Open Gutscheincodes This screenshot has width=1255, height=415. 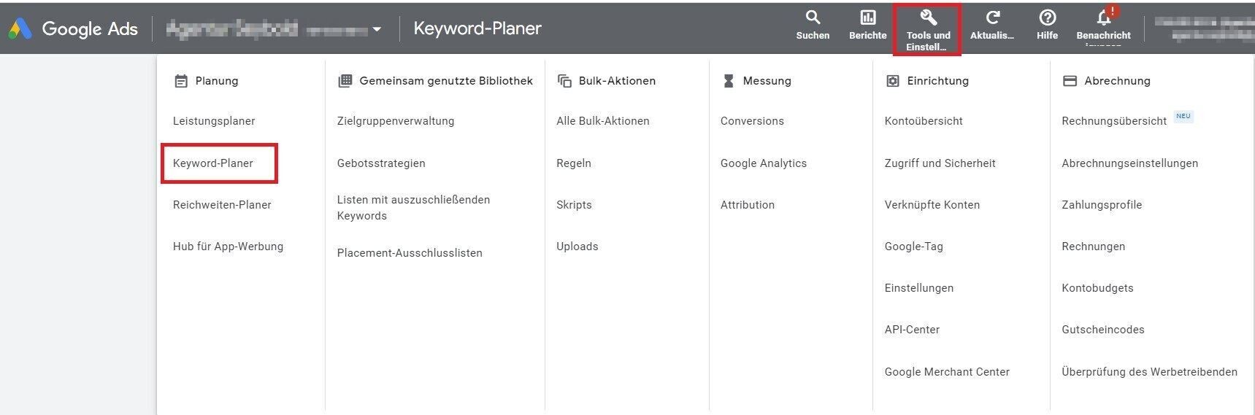click(1103, 330)
